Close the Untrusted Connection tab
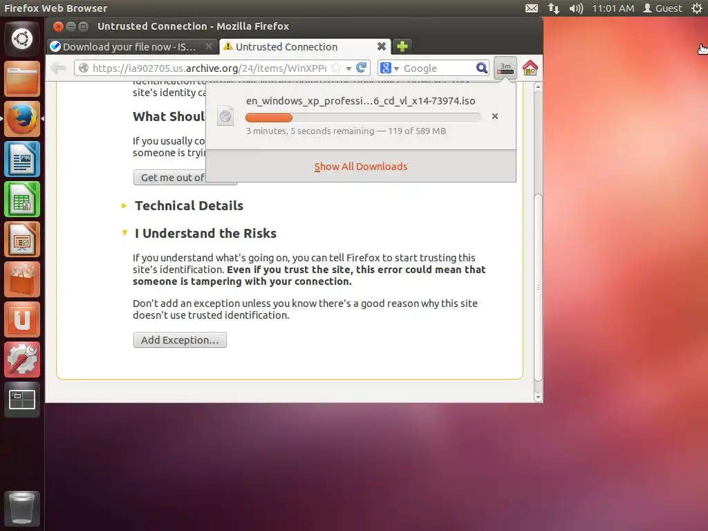Screen dimensions: 708x531 [x=382, y=46]
